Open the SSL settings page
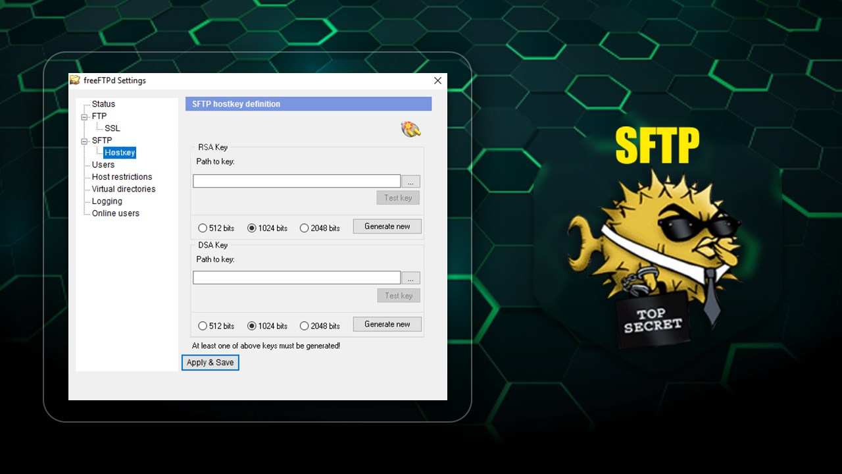Image resolution: width=842 pixels, height=474 pixels. coord(112,128)
